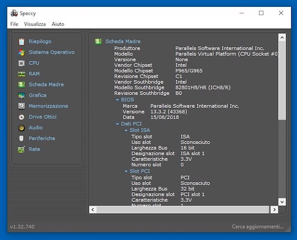Collapse the Dati PCI section

117,124
